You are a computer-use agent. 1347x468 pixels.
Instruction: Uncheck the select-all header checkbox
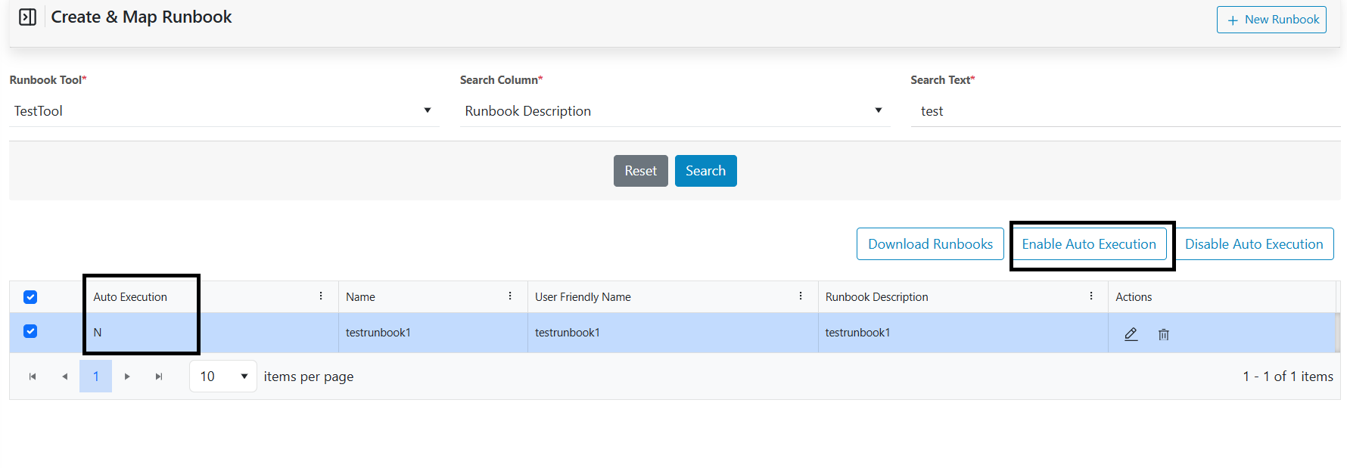click(x=30, y=297)
